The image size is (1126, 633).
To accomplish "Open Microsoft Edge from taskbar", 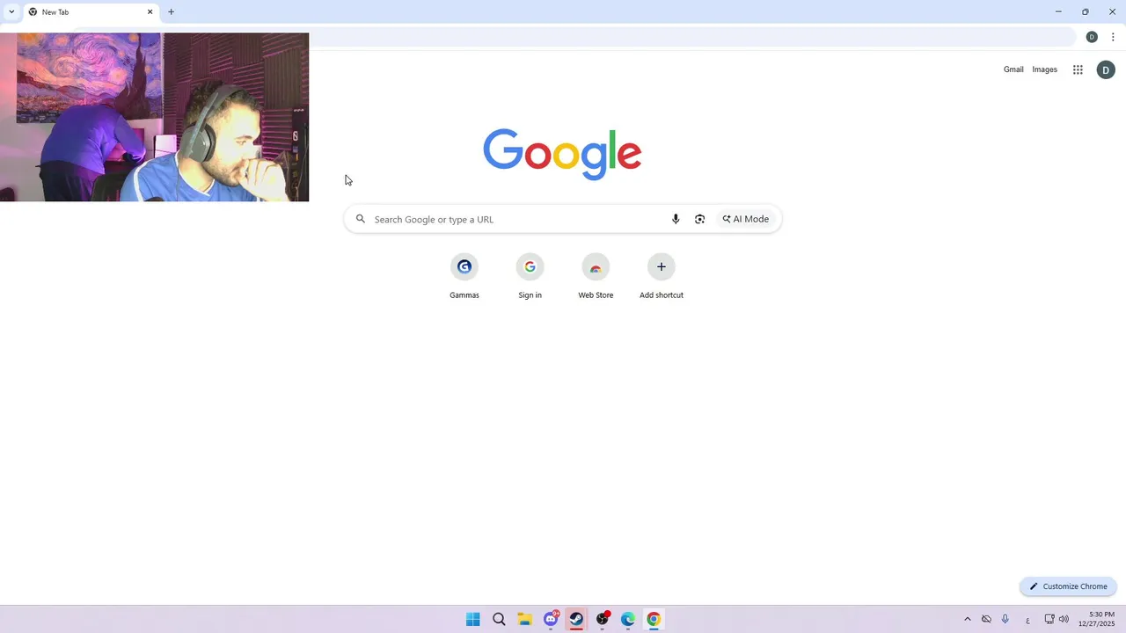I will pyautogui.click(x=628, y=619).
